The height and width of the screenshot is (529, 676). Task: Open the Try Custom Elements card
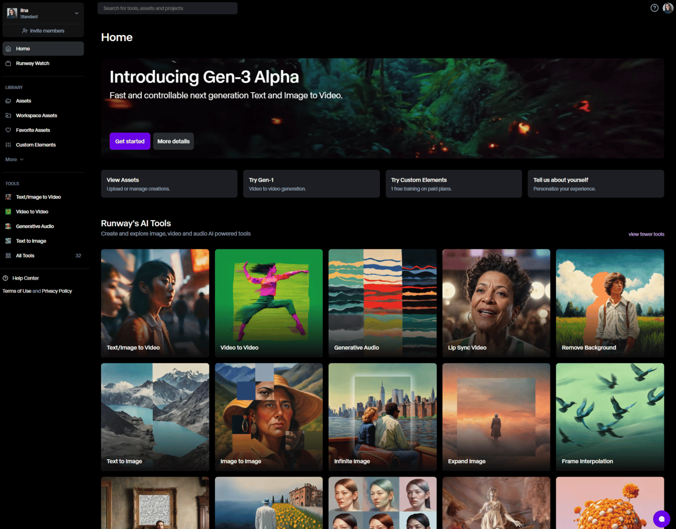click(454, 184)
